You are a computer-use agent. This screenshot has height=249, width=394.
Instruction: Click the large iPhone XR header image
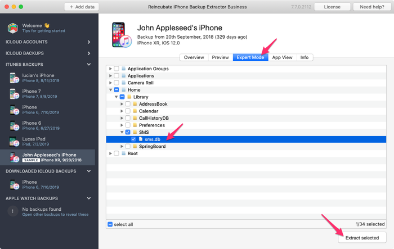click(x=122, y=35)
